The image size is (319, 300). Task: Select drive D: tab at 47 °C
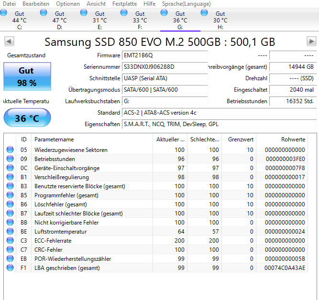point(59,21)
